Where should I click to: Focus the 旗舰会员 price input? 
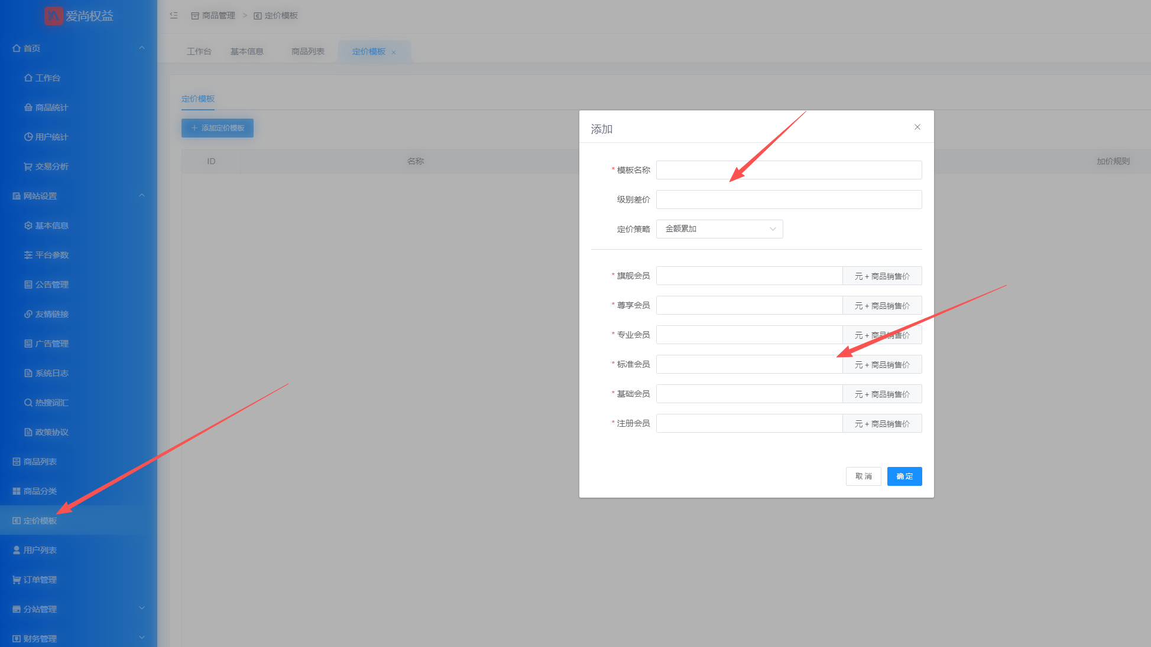tap(748, 276)
